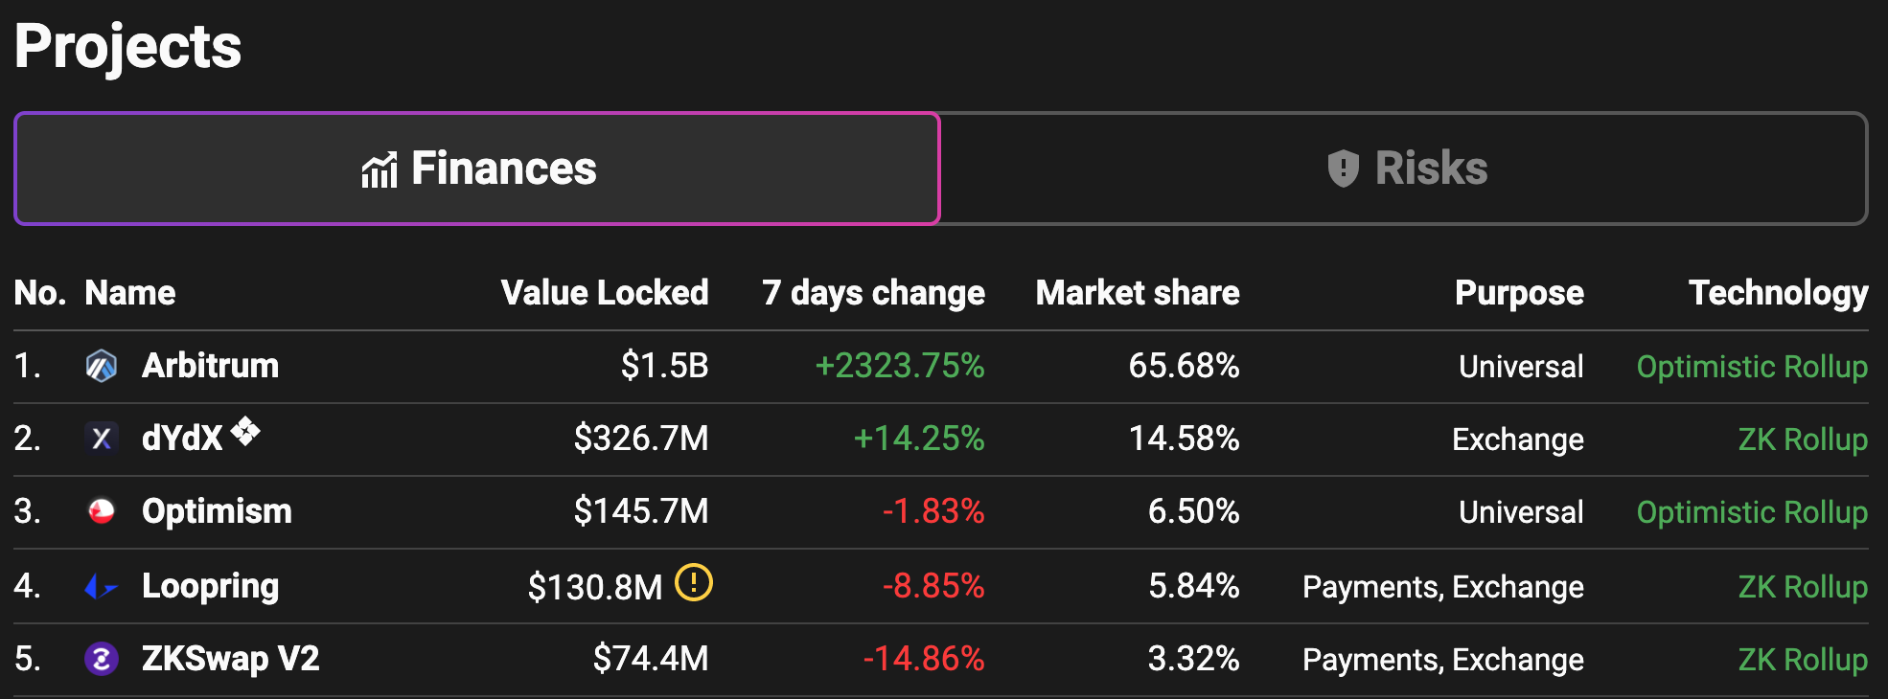Click the $326.7M value locked cell

(x=641, y=439)
